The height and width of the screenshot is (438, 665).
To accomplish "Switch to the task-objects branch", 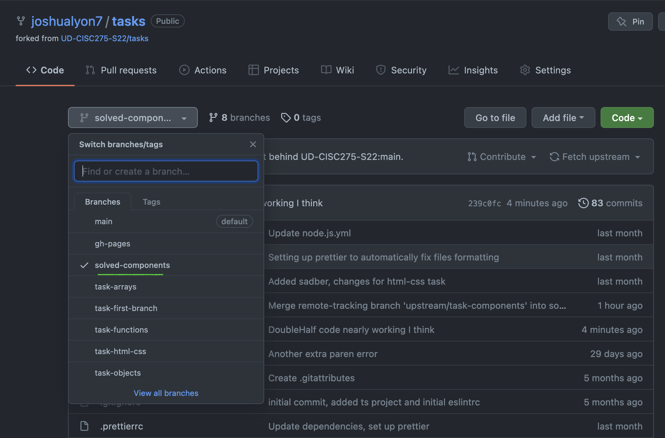I will [166, 373].
